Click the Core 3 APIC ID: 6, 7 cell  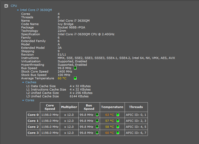[136, 133]
